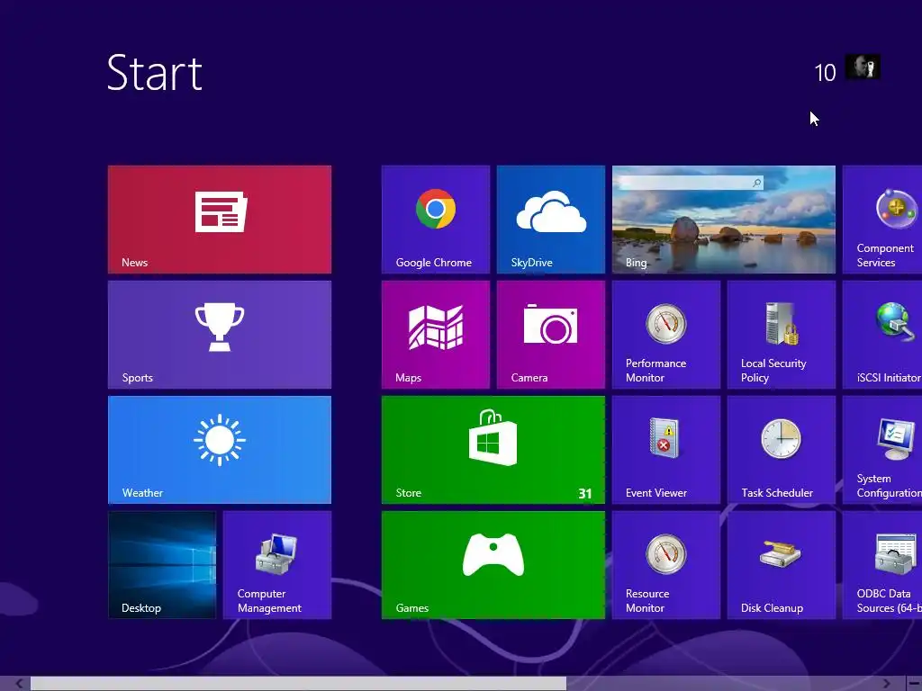Open the Bing tile
This screenshot has width=922, height=691.
(723, 220)
